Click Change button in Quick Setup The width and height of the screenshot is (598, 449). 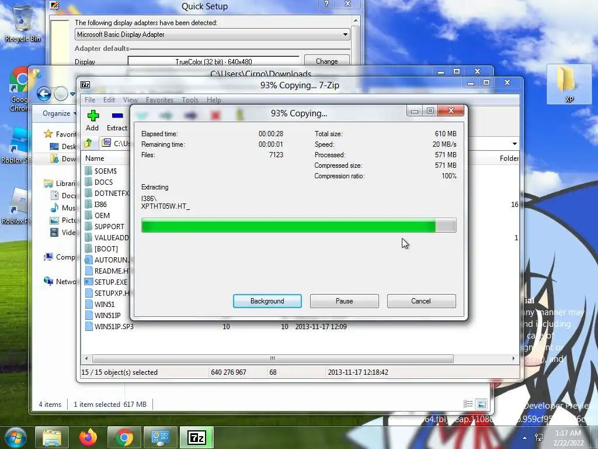(x=327, y=61)
